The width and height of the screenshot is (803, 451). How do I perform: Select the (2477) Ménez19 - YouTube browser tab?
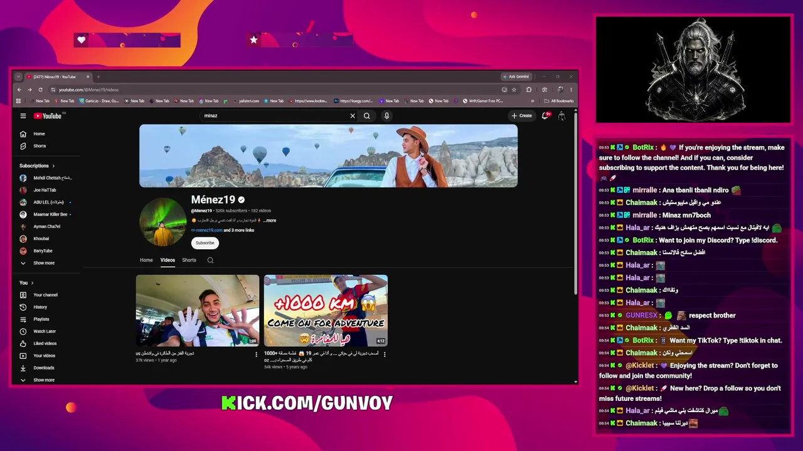click(x=58, y=76)
